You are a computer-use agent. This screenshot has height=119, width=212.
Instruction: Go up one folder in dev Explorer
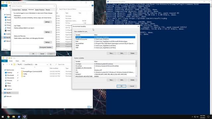point(12,64)
